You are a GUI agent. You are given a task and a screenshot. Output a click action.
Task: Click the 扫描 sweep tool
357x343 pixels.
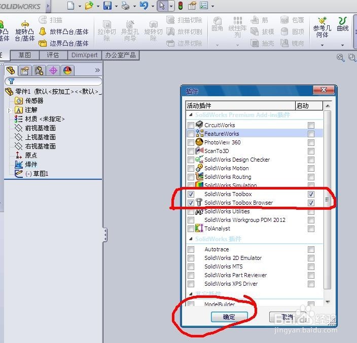click(51, 20)
